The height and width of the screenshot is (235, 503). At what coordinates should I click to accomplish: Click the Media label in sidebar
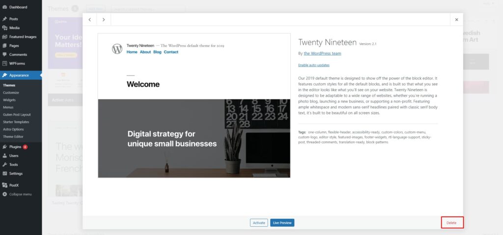(14, 28)
